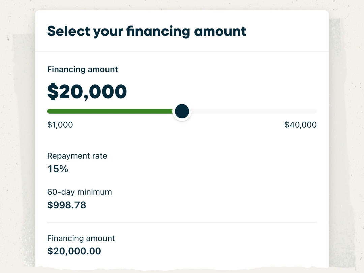Image resolution: width=364 pixels, height=273 pixels.
Task: Click the empty gray part of slider track
Action: [x=254, y=112]
